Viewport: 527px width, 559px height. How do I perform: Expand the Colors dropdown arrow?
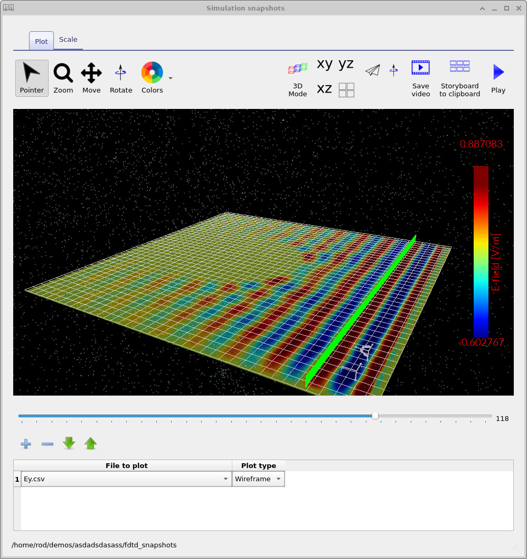point(171,78)
